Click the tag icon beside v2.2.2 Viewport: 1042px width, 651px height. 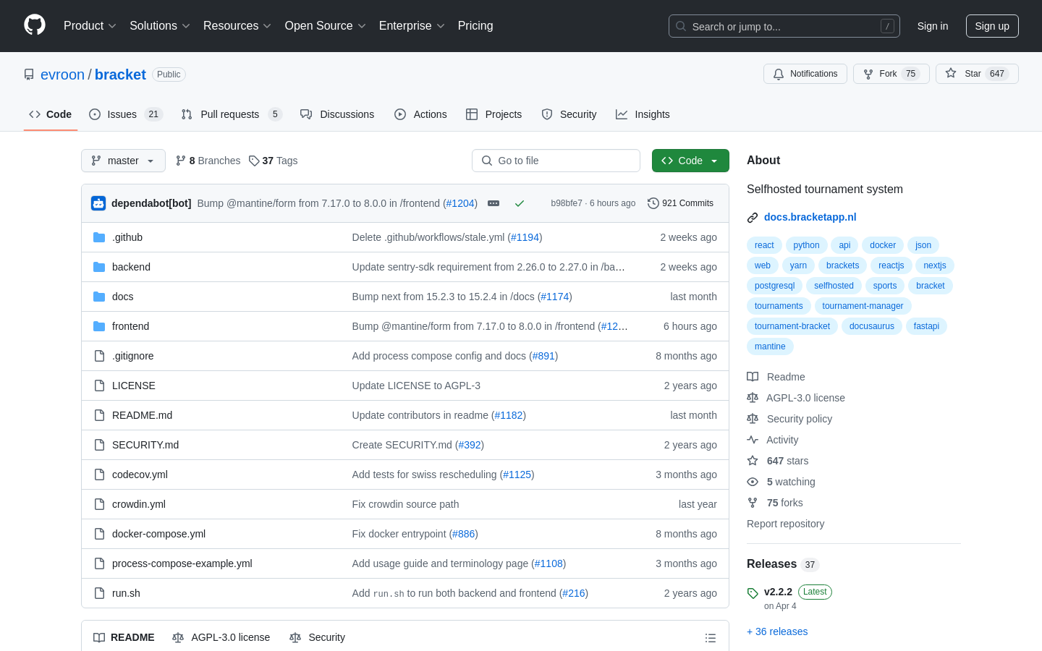[753, 593]
